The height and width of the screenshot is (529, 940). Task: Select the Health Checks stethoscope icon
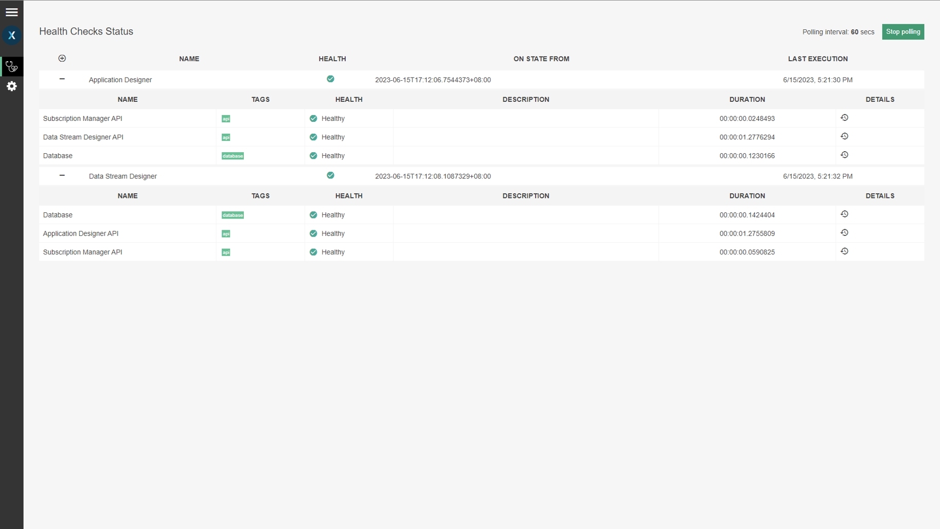pos(11,66)
